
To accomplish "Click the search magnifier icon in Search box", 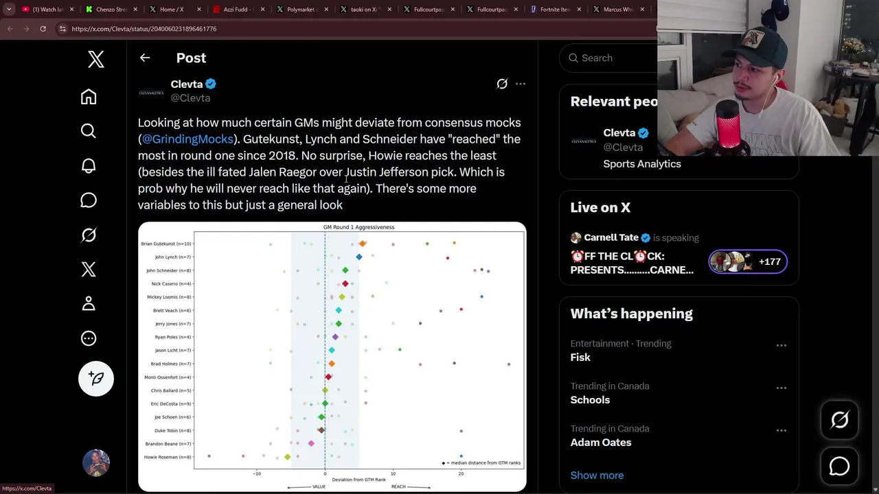I will point(573,58).
